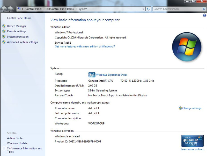This screenshot has height=156, width=207.
Task: Click the Forward arrow navigation button
Action: coord(10,9)
